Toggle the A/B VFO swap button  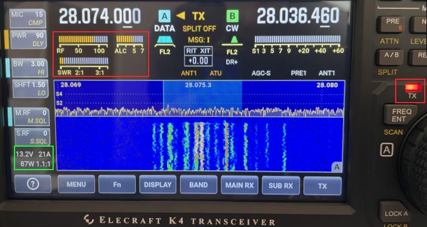[x=391, y=56]
